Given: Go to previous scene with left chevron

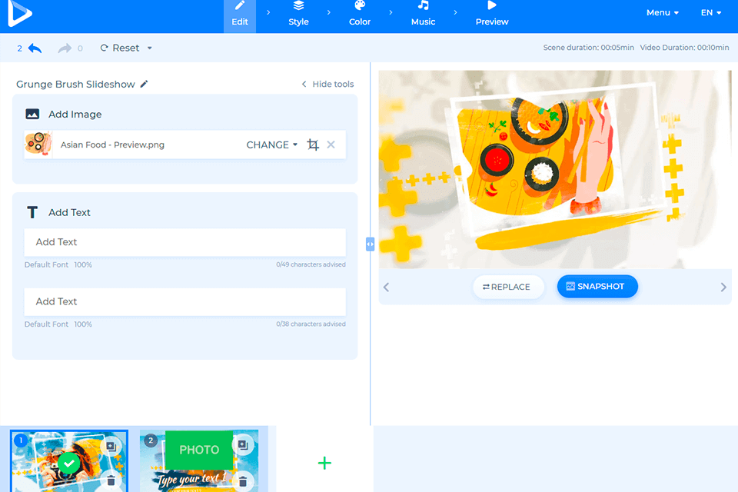Looking at the screenshot, I should click(x=387, y=288).
